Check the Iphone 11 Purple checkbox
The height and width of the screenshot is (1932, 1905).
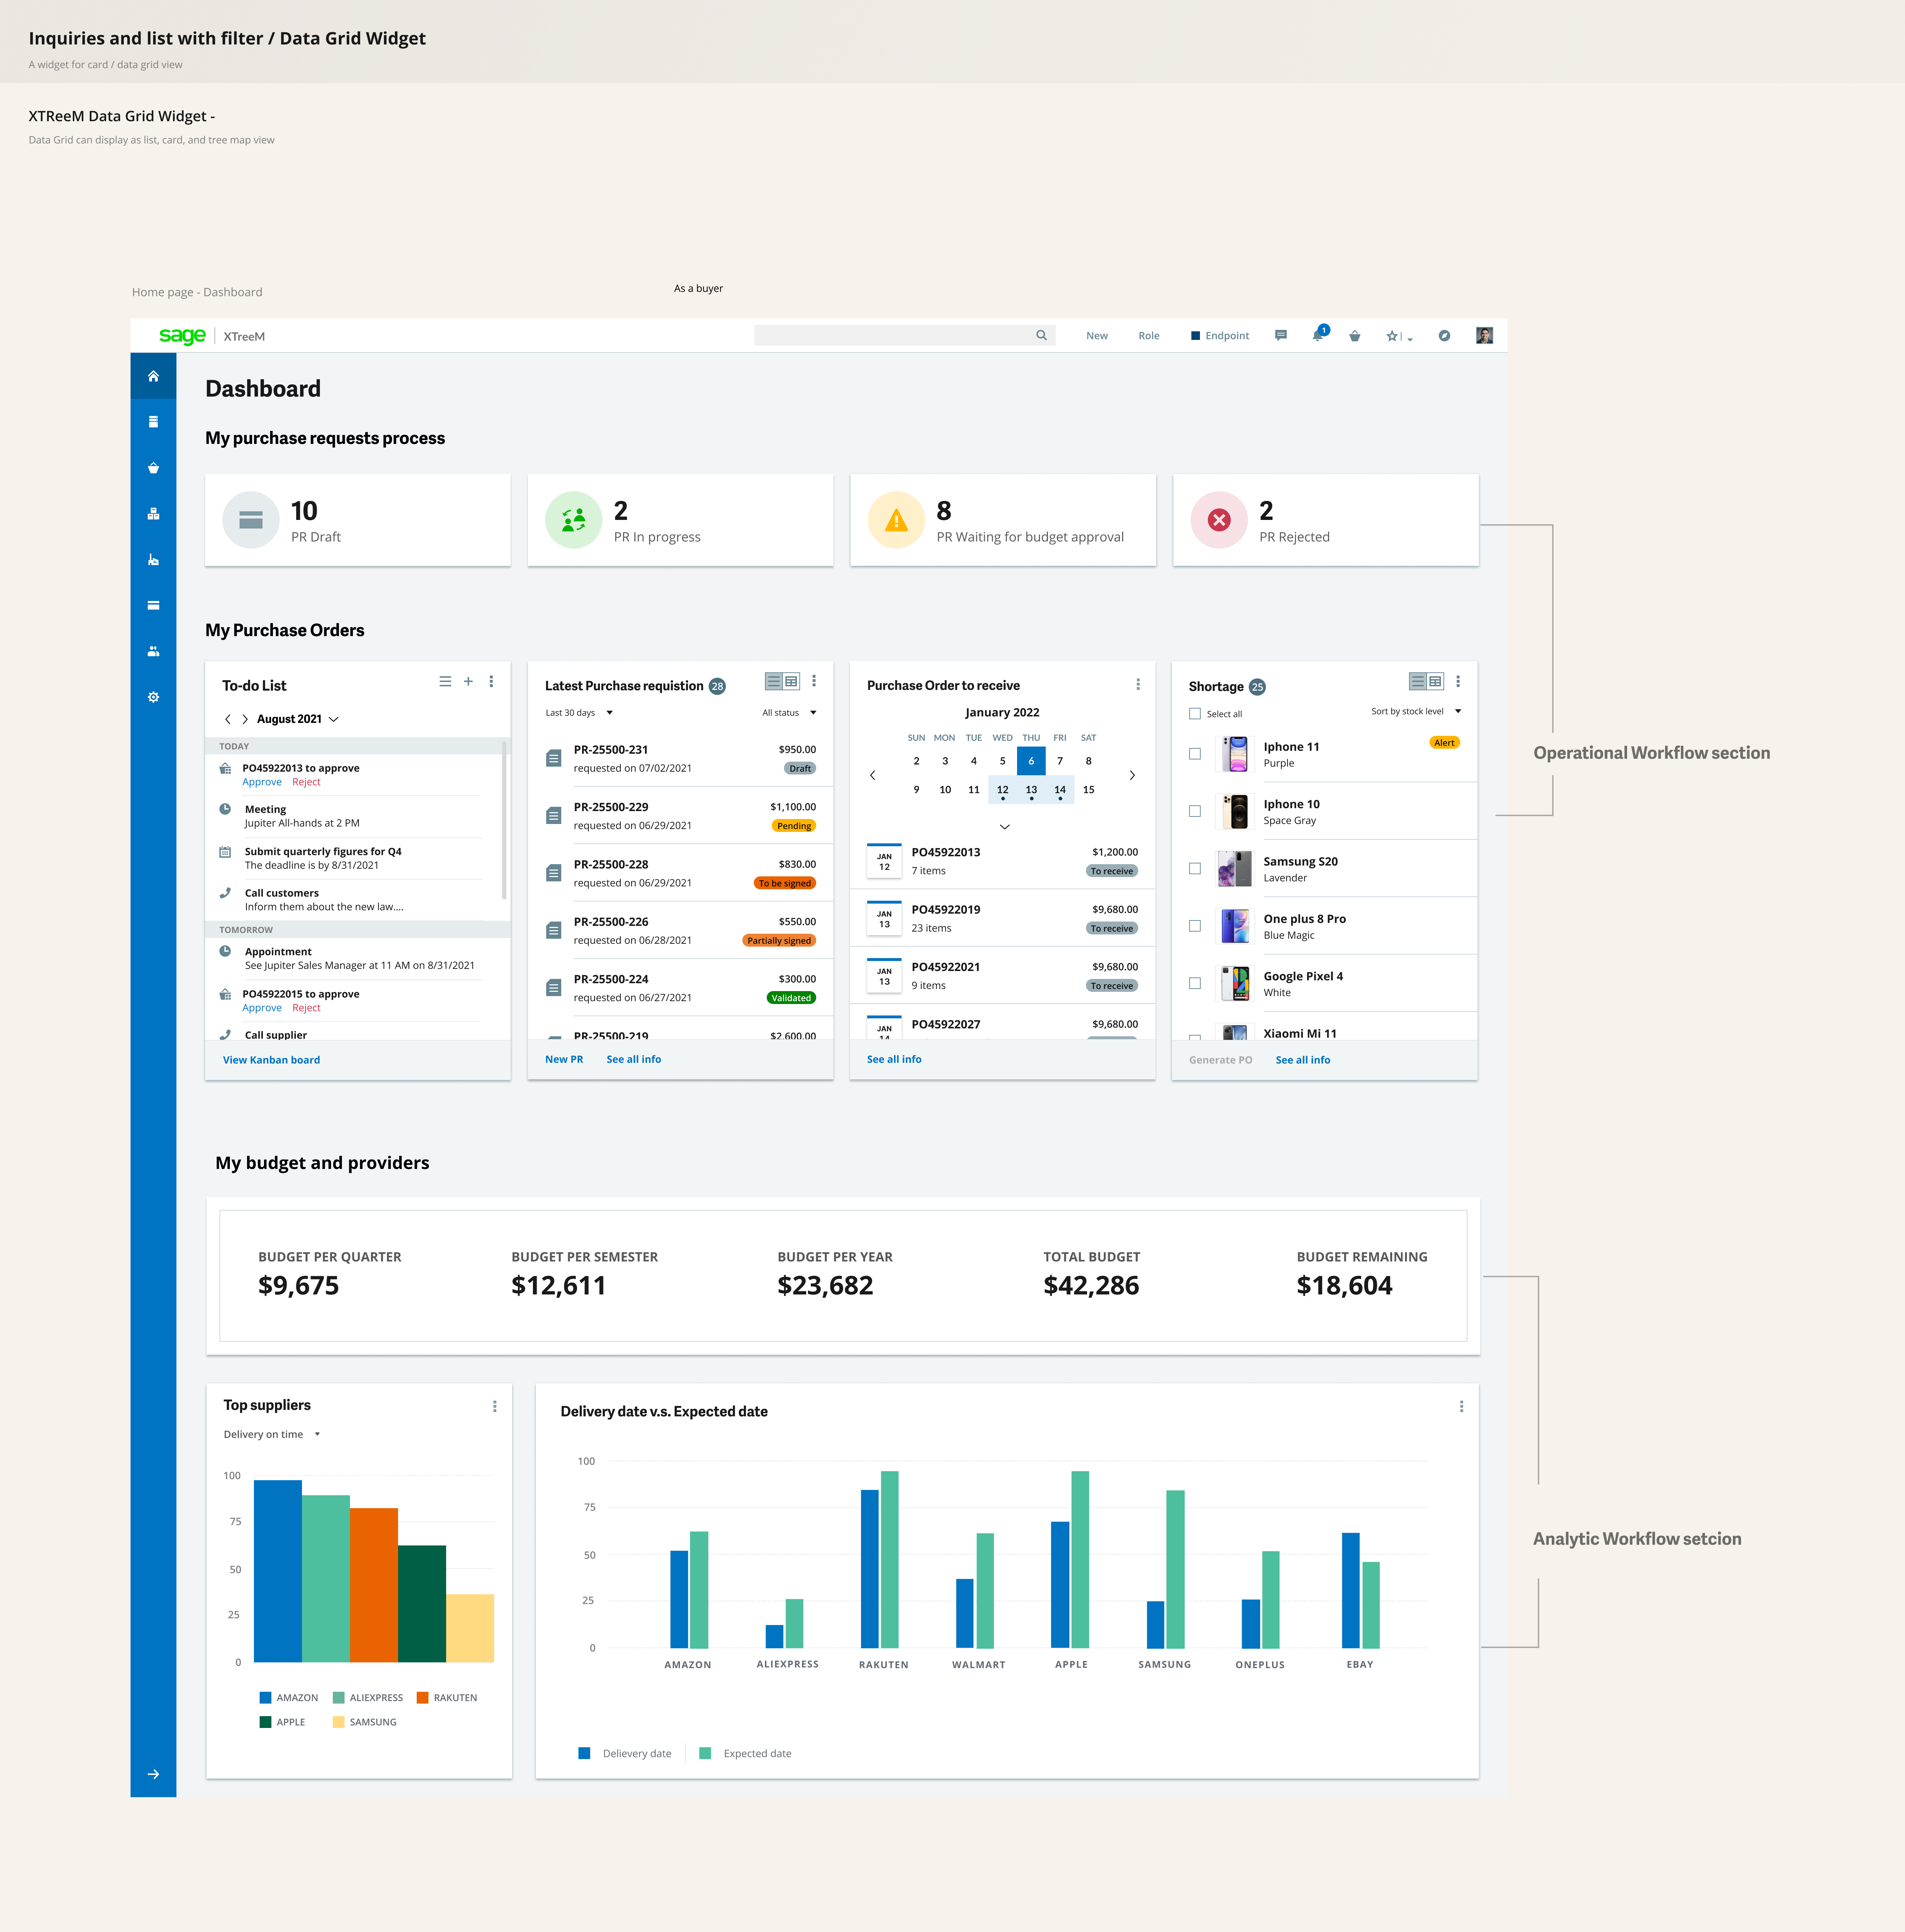click(1195, 754)
